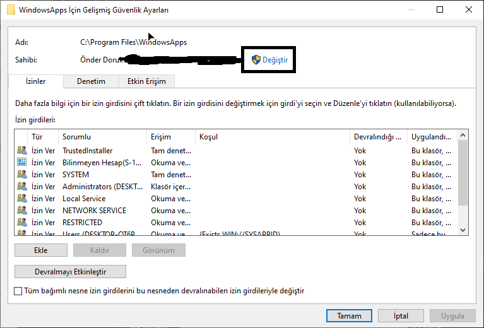Select the Local Service entry name
484x328 pixels.
(84, 199)
